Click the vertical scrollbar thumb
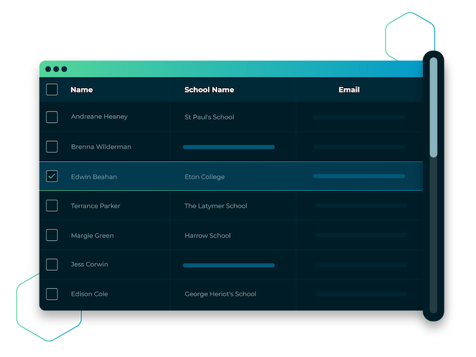This screenshot has height=357, width=476. pos(434,107)
